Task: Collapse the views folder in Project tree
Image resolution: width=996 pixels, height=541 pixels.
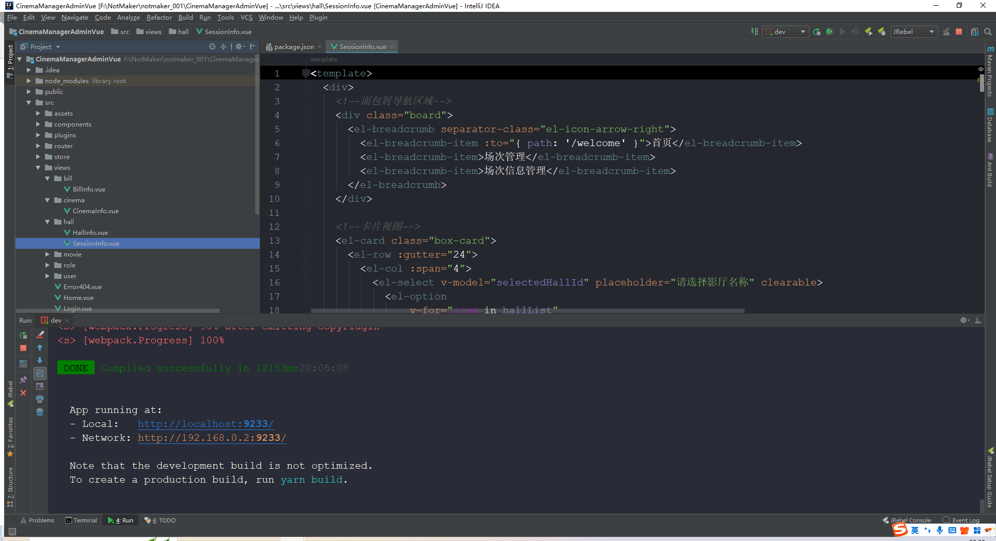Action: click(38, 167)
